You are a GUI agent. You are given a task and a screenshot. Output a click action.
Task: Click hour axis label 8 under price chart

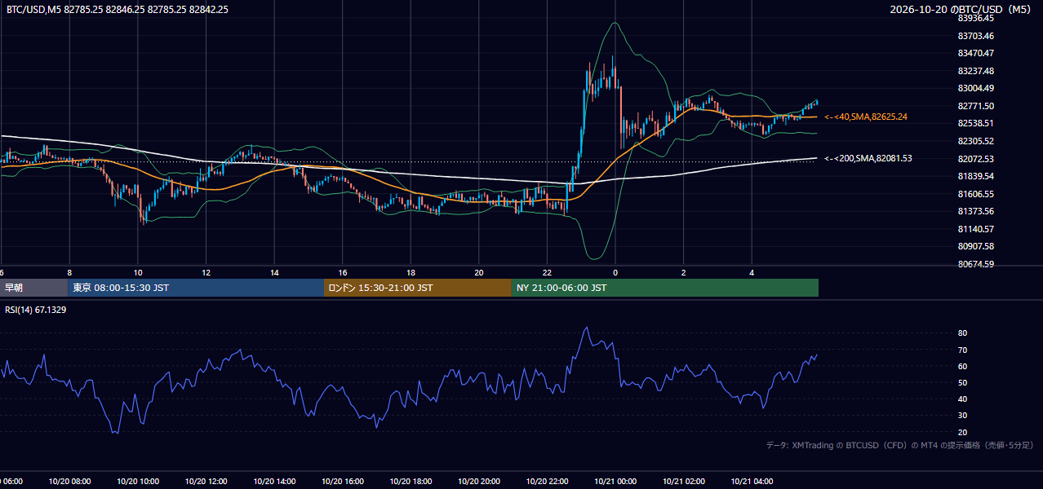(x=69, y=273)
